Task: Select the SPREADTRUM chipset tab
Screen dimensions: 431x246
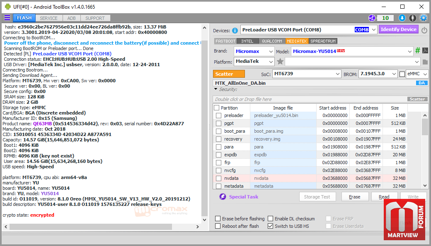Action: [x=323, y=41]
